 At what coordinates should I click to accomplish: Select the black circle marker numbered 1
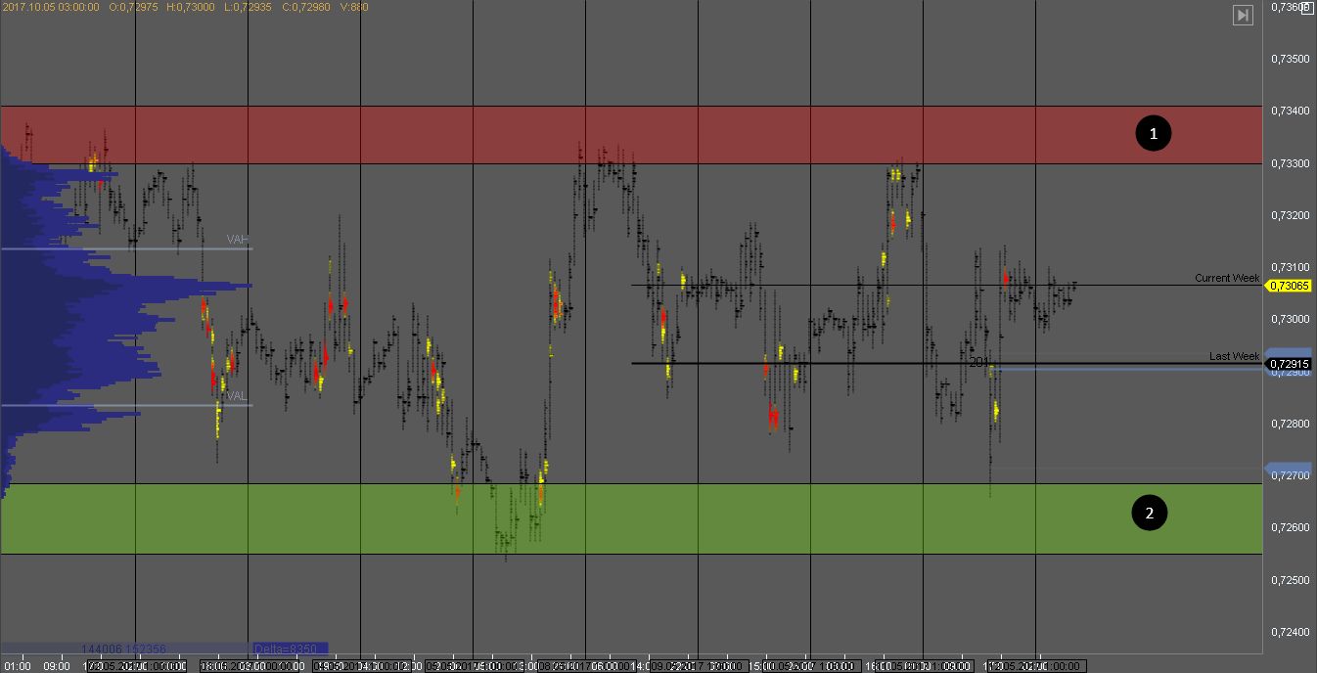[1153, 134]
